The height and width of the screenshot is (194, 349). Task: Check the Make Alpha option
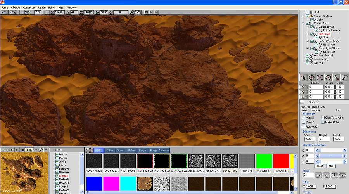point(323,122)
